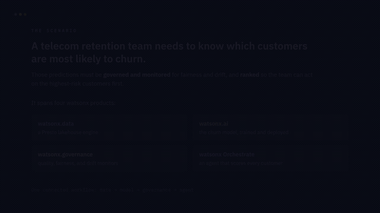Click 'the churn model, trained and deployed' text
380x213 pixels.
(244, 133)
